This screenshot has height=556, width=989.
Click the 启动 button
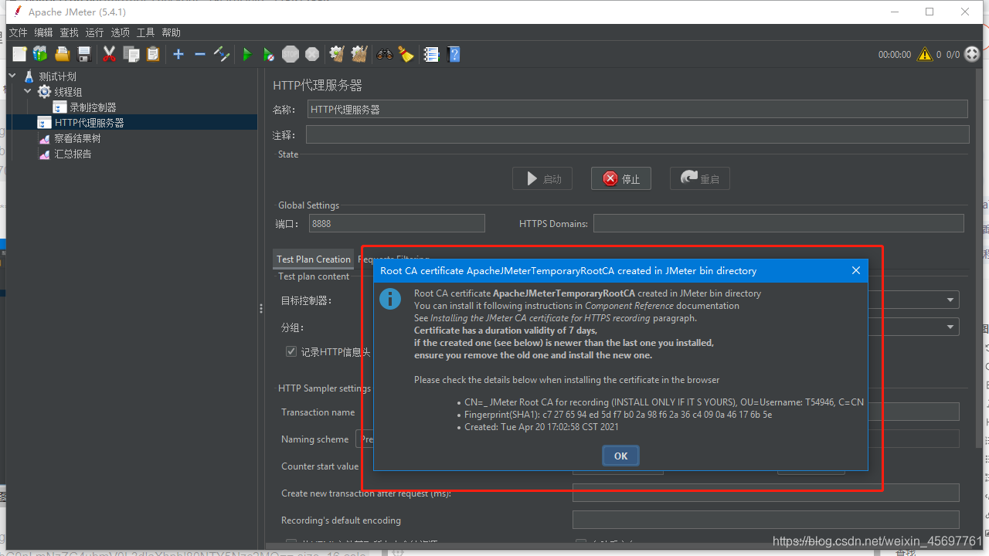pos(542,178)
